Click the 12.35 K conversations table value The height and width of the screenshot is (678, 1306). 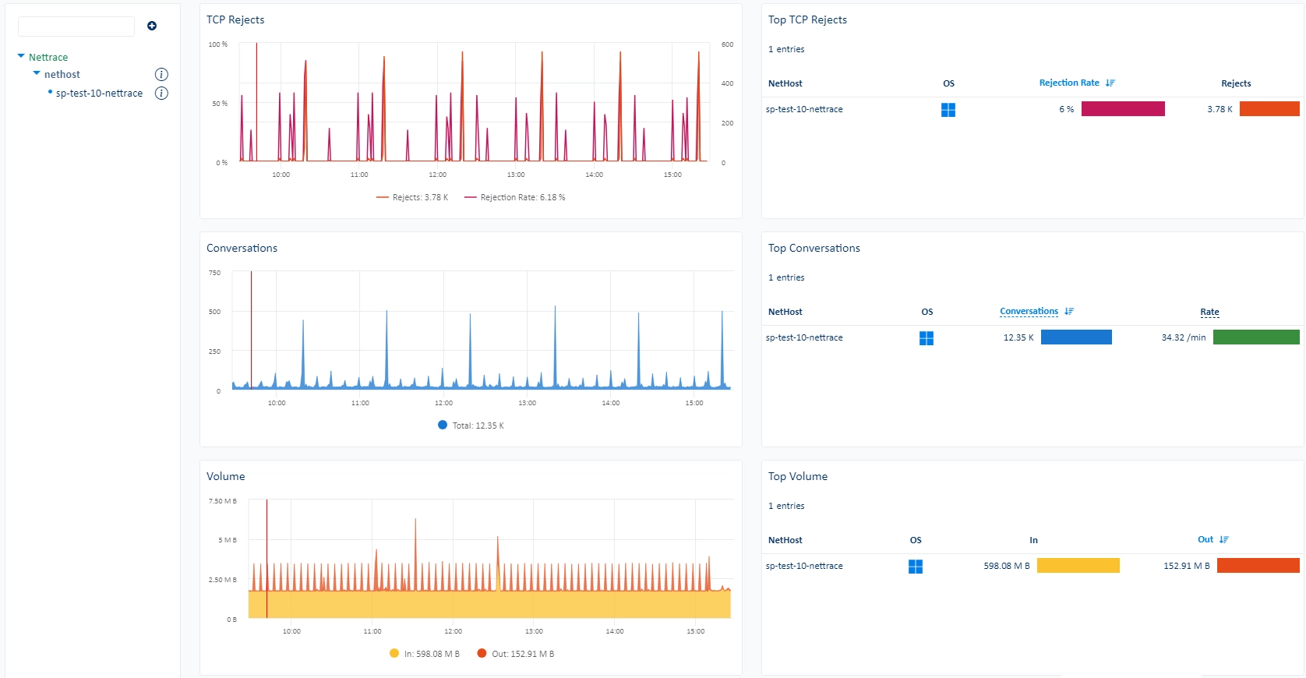click(x=1018, y=337)
